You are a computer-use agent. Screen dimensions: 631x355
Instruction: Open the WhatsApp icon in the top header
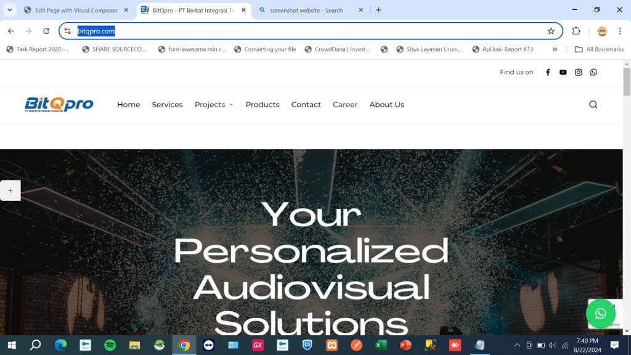[594, 72]
